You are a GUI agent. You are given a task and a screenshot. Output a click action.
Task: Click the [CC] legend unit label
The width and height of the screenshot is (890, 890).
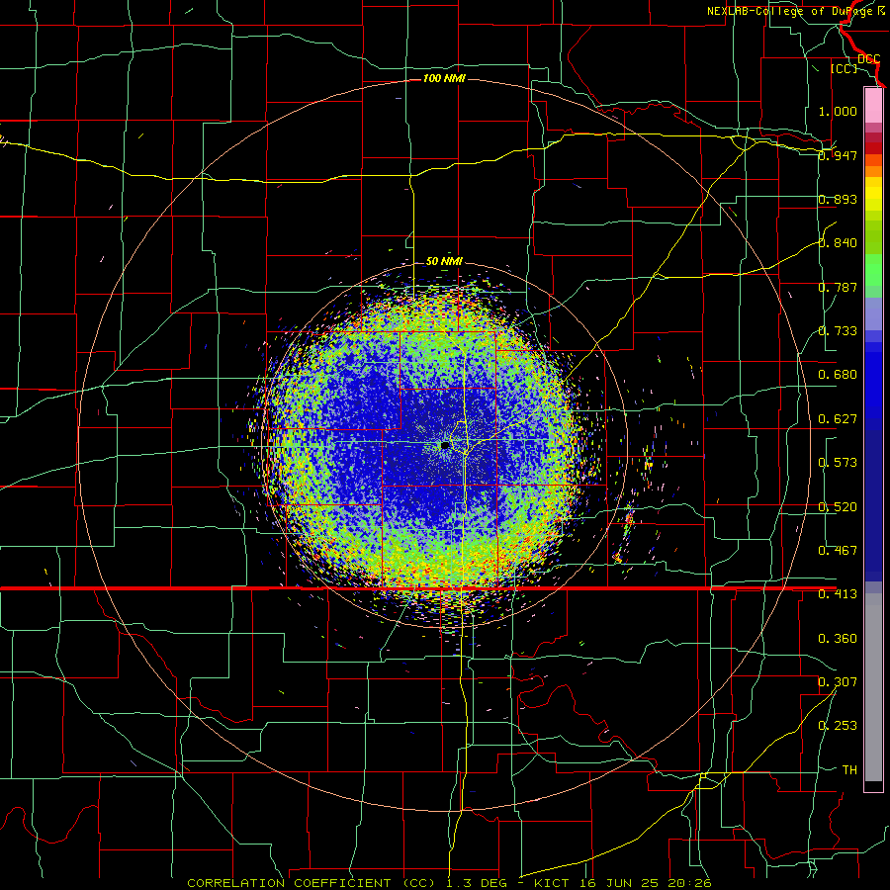click(845, 68)
